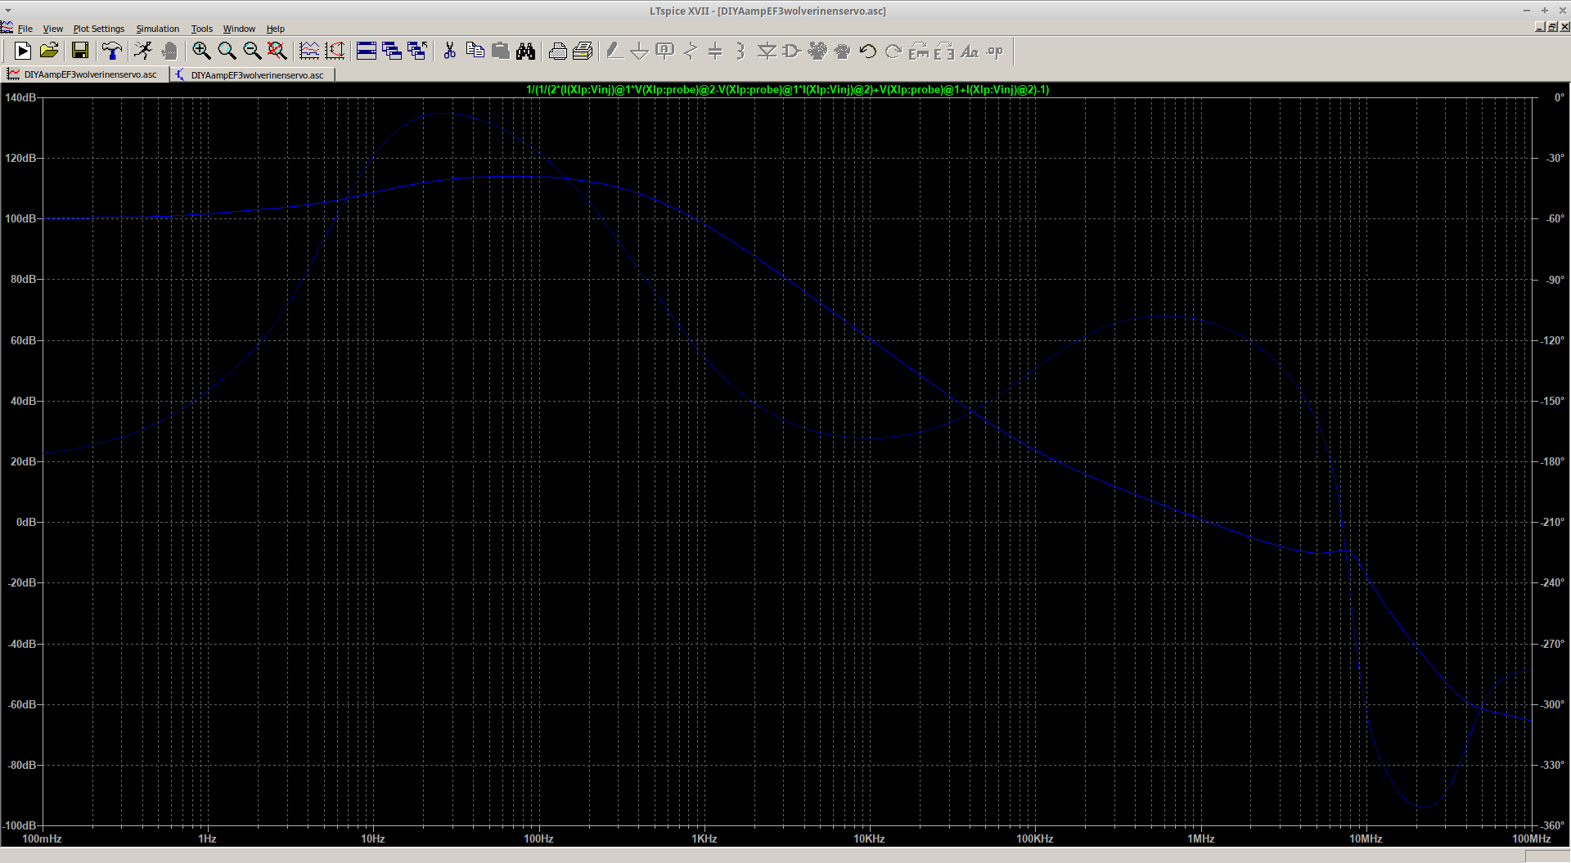Tile windows horizontally with toolbar icon
The image size is (1571, 863).
[367, 52]
